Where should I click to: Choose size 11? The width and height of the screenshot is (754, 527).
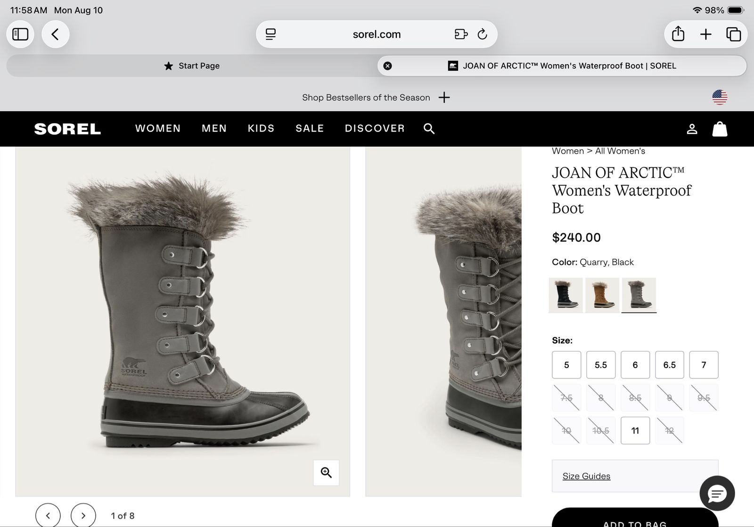635,430
